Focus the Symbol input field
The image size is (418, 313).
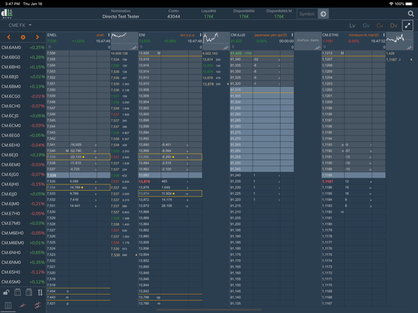308,14
